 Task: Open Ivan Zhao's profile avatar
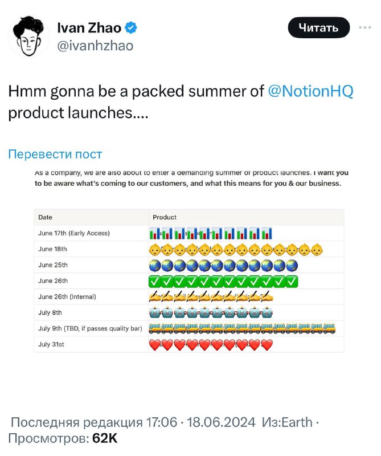point(29,36)
